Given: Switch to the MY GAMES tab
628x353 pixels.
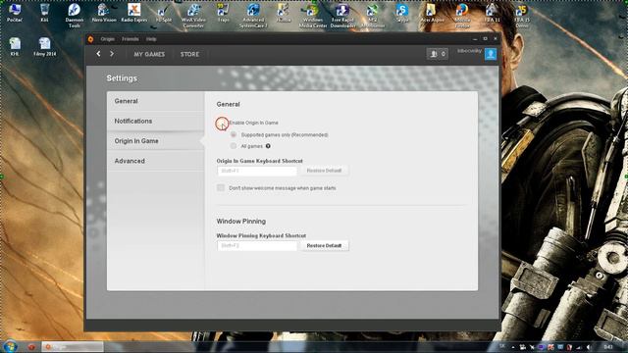Looking at the screenshot, I should click(x=149, y=54).
